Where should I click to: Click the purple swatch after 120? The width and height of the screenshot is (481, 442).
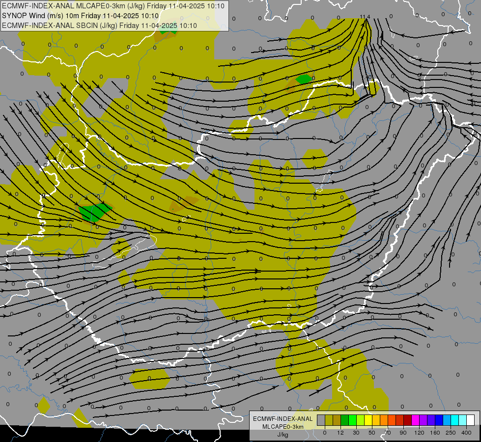[424, 420]
